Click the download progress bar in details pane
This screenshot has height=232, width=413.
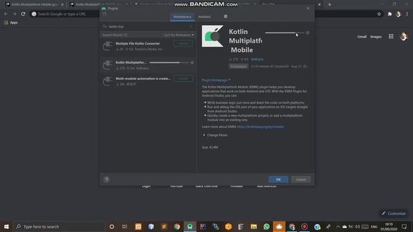[285, 33]
